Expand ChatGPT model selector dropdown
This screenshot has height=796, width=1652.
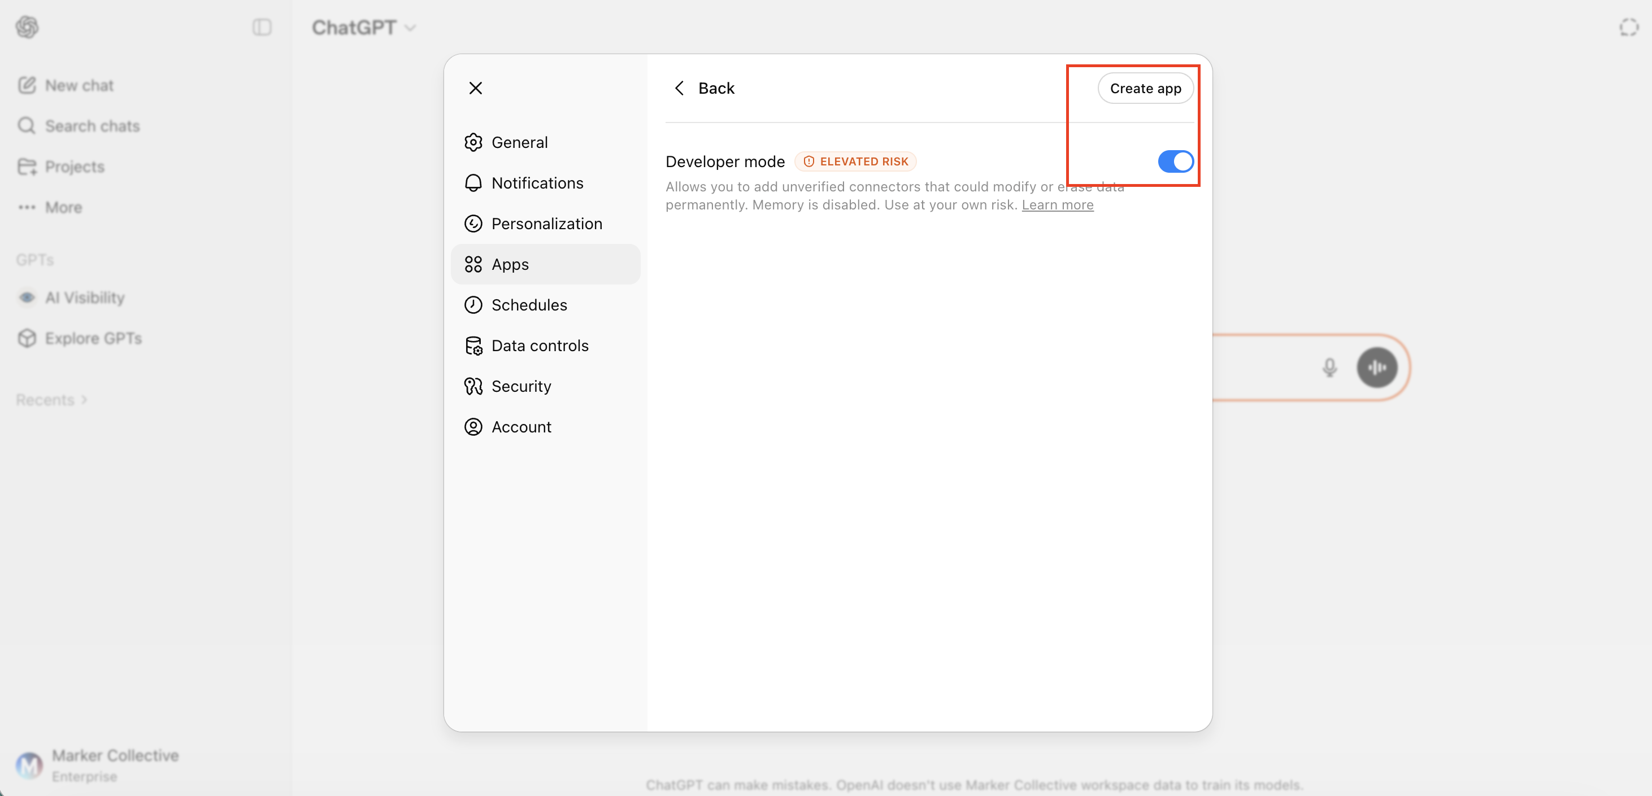[364, 28]
